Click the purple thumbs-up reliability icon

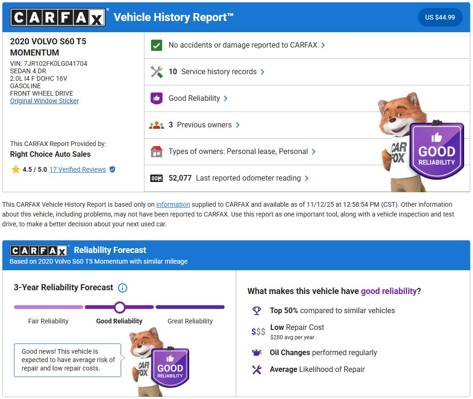pyautogui.click(x=157, y=98)
